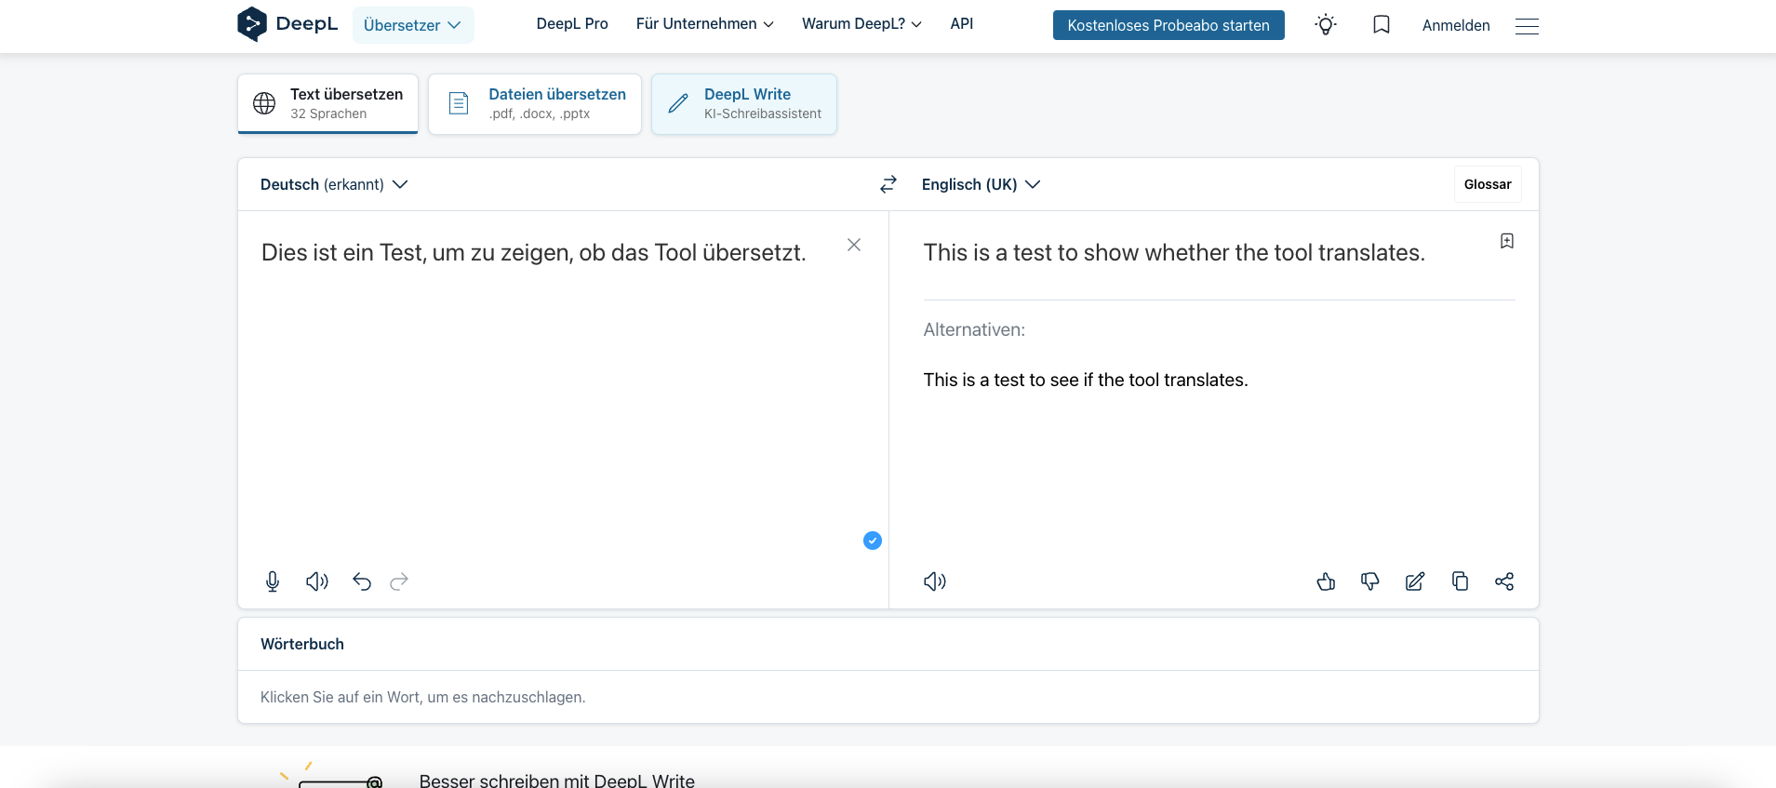Listen to source text speaker icon
1776x788 pixels.
tap(317, 581)
